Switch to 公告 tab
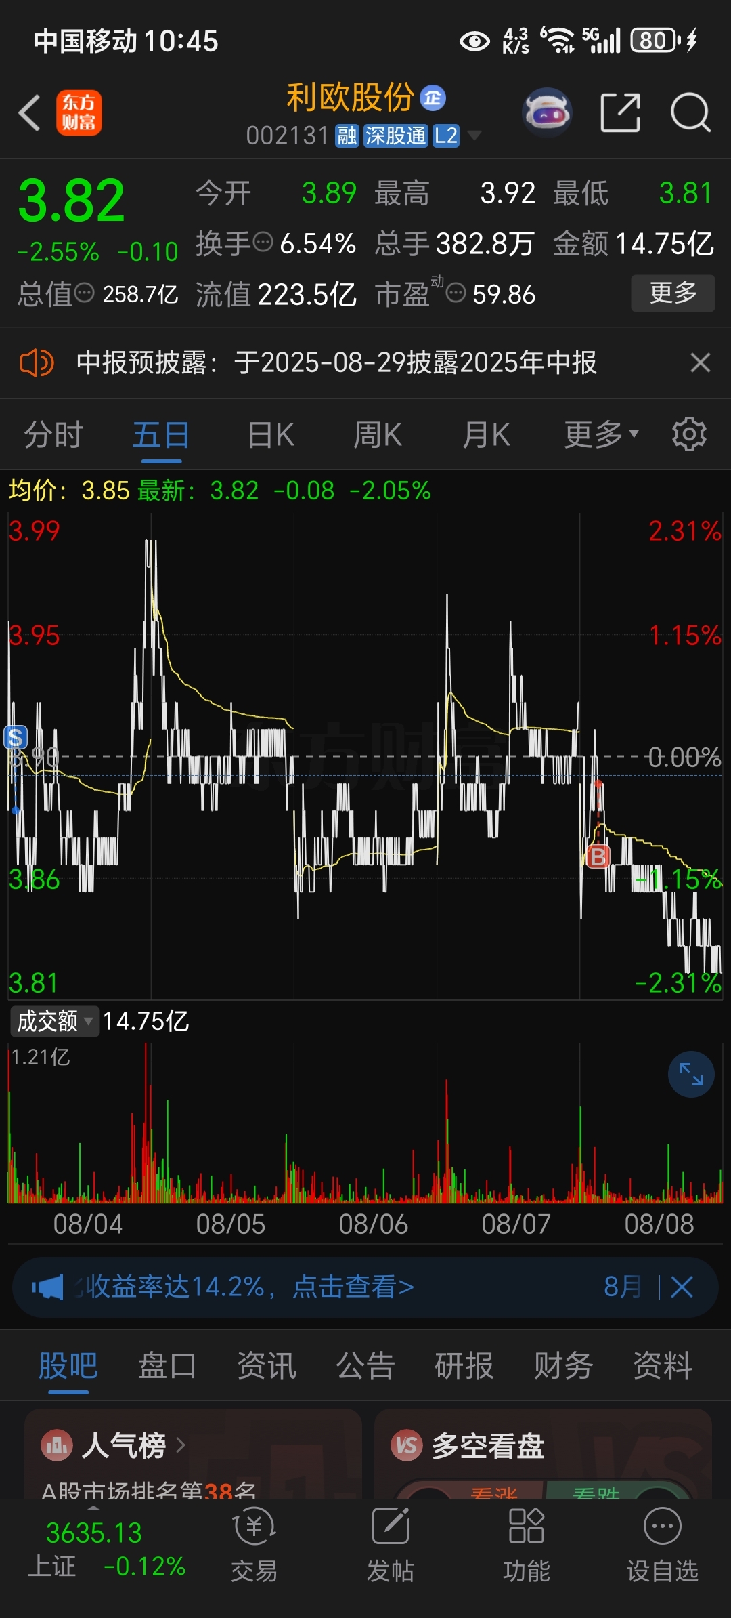This screenshot has height=1618, width=731. [x=365, y=1366]
